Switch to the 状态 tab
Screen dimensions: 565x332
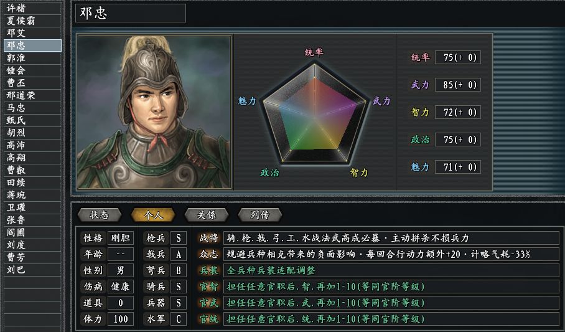click(x=100, y=215)
